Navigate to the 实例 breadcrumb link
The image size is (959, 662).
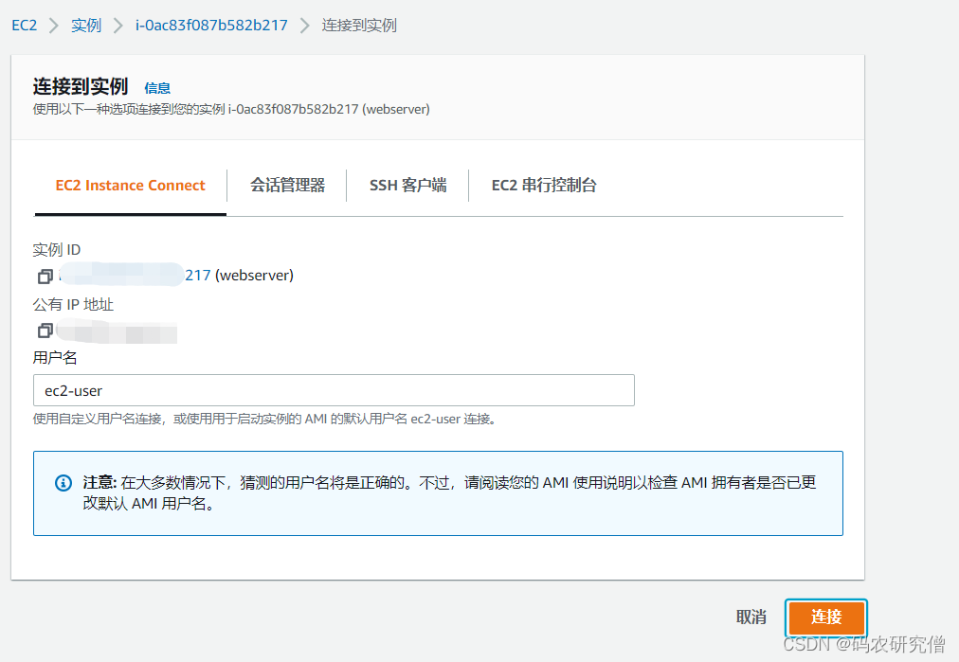86,26
